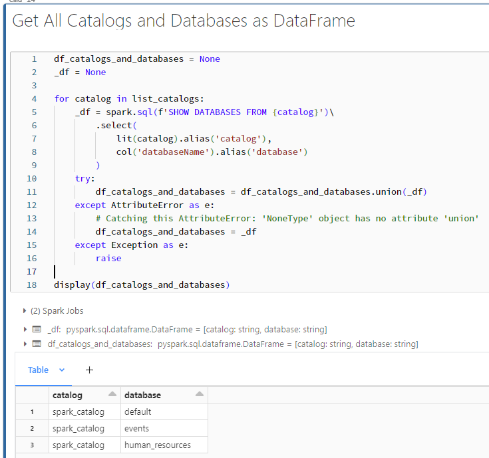489x458 pixels.
Task: Select row number 1 in results table
Action: (x=32, y=411)
